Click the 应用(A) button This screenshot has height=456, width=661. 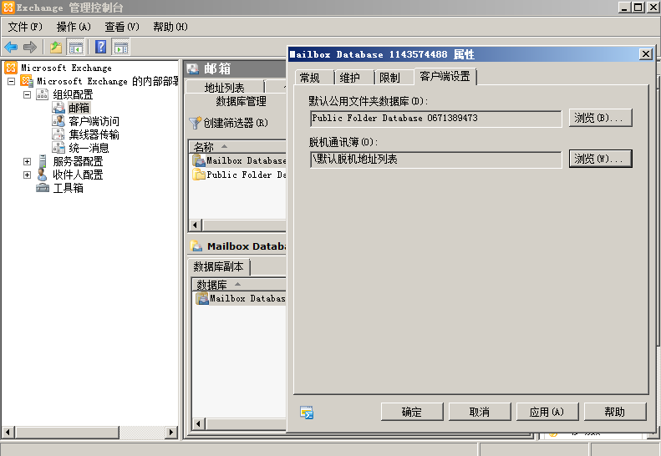coord(547,412)
